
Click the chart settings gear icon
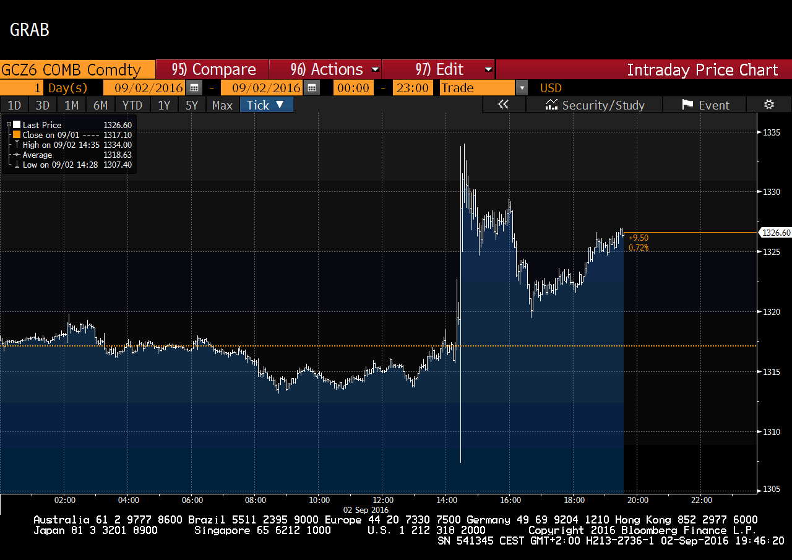point(769,105)
